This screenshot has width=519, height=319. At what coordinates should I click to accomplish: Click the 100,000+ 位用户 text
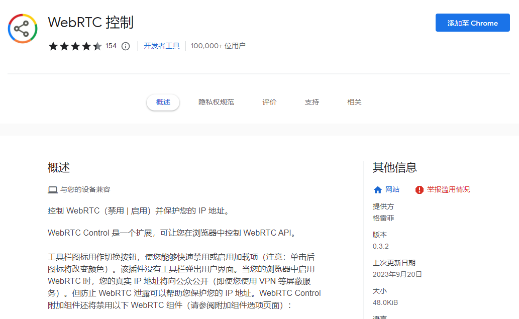point(218,46)
